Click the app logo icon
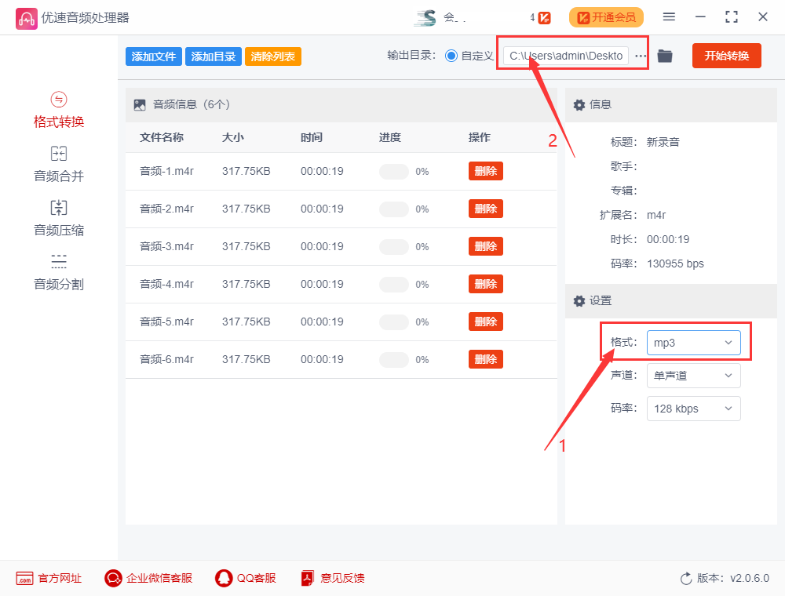785x596 pixels. 26,19
